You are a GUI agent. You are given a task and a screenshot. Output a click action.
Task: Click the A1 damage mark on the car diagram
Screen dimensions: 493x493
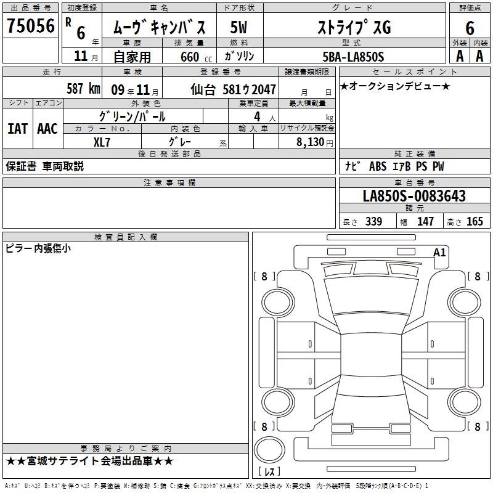click(439, 252)
